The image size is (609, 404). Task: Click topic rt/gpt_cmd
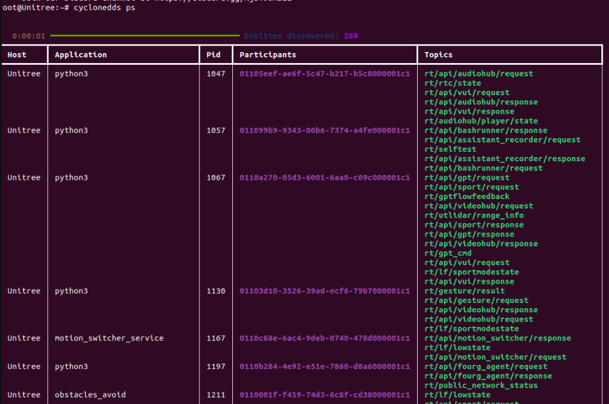click(x=448, y=253)
